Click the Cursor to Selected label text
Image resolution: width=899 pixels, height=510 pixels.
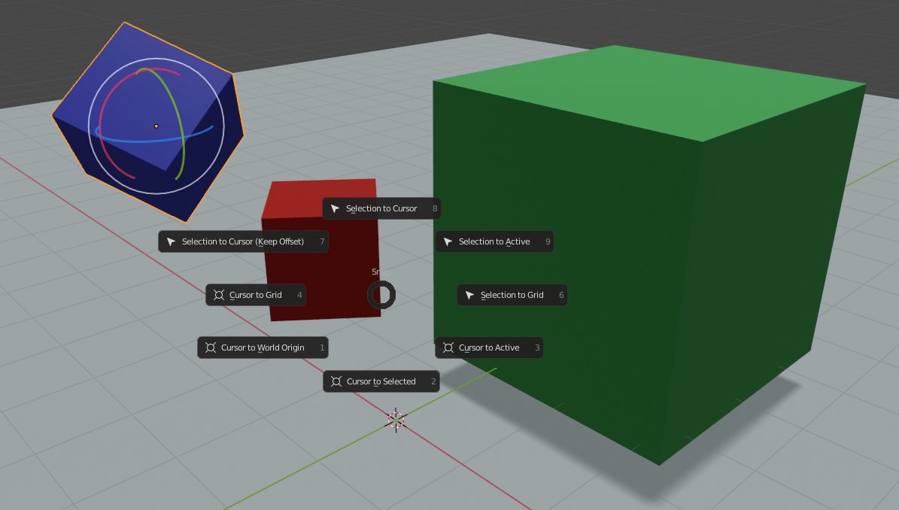point(381,382)
